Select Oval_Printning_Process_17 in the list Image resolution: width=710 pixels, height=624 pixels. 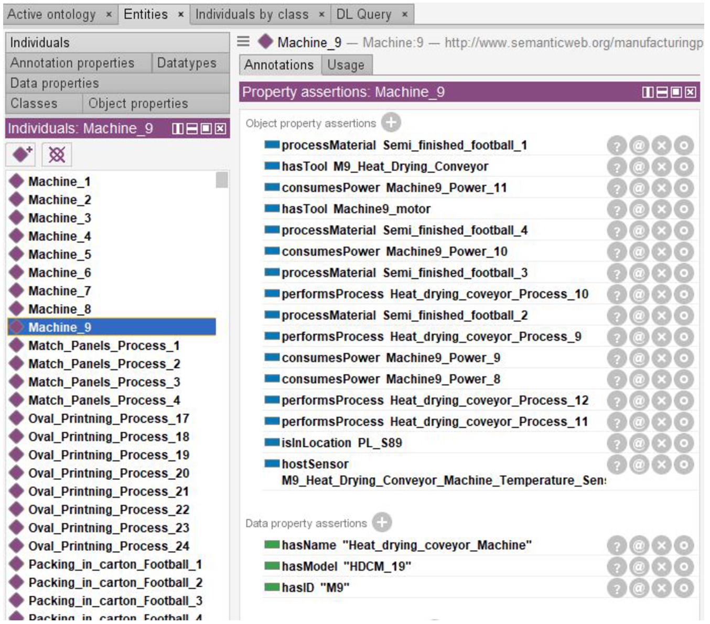click(109, 418)
